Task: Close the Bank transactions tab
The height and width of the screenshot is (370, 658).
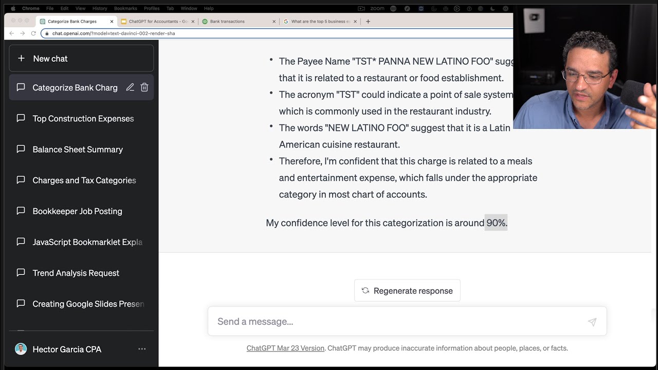Action: (x=274, y=22)
